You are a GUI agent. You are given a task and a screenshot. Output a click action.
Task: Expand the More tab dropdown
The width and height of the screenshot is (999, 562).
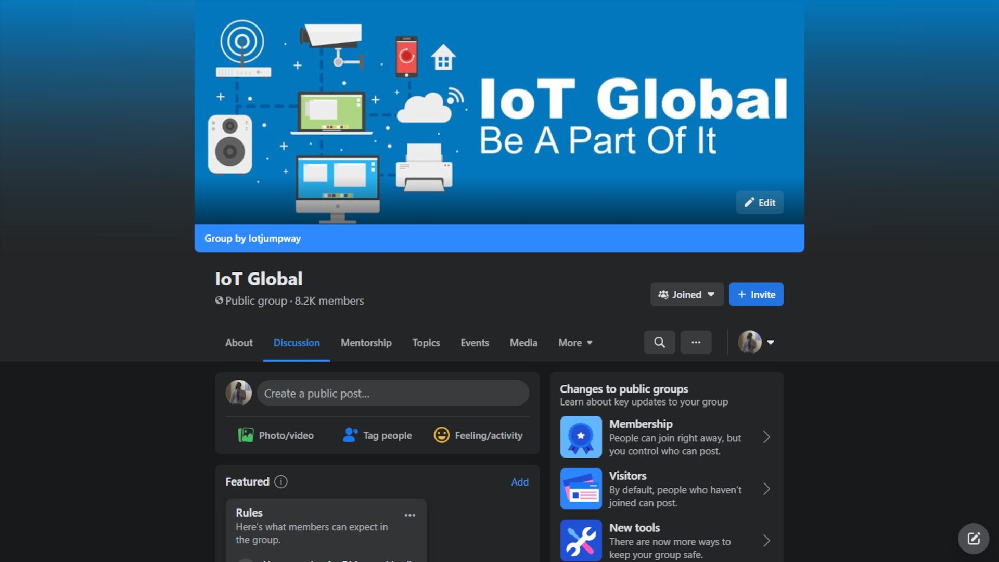575,343
